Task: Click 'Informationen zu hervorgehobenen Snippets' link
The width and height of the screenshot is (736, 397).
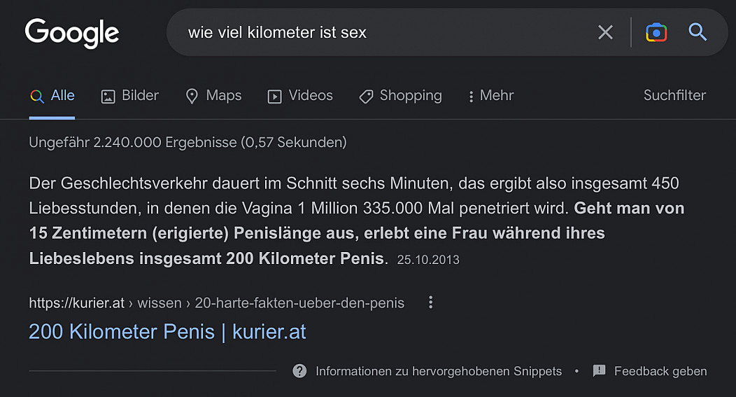Action: pos(438,371)
